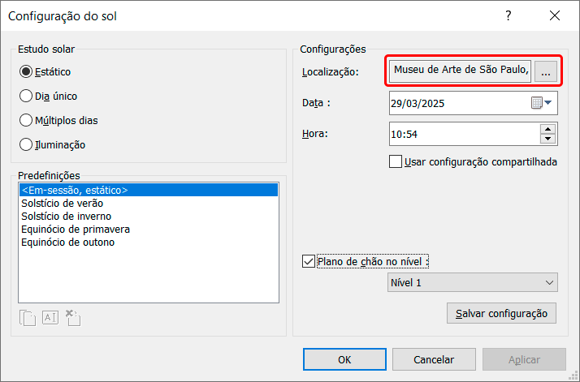Viewport: 580px width, 382px height.
Task: Confirm with the OK button
Action: [x=344, y=359]
